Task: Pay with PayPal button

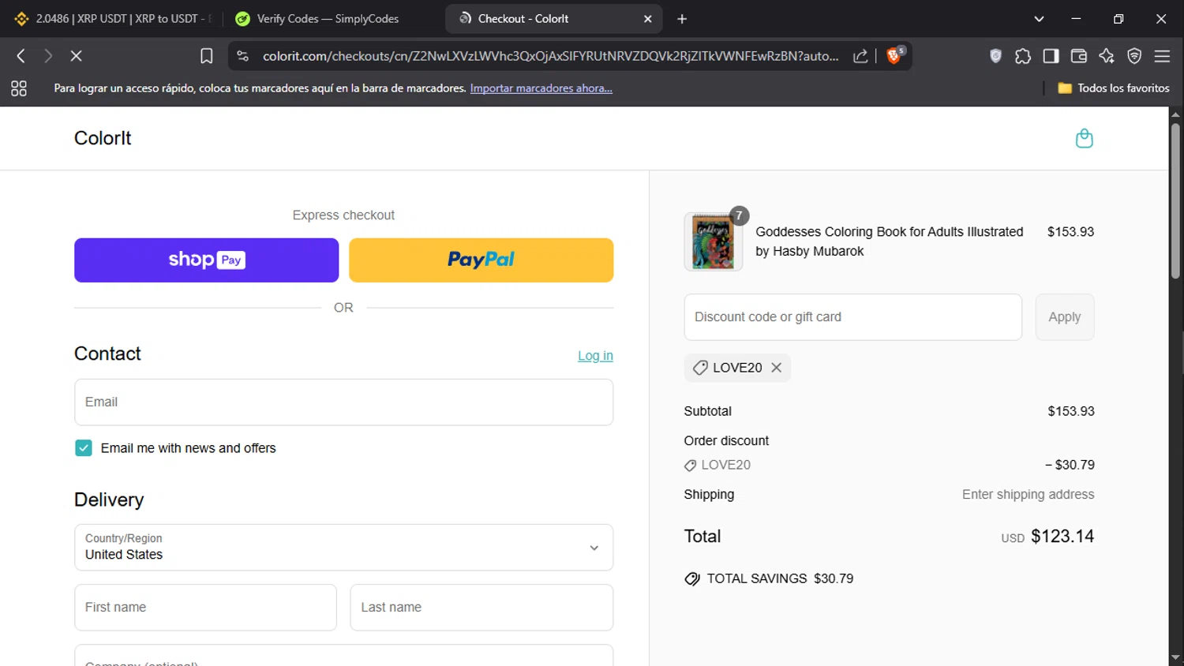Action: click(481, 260)
